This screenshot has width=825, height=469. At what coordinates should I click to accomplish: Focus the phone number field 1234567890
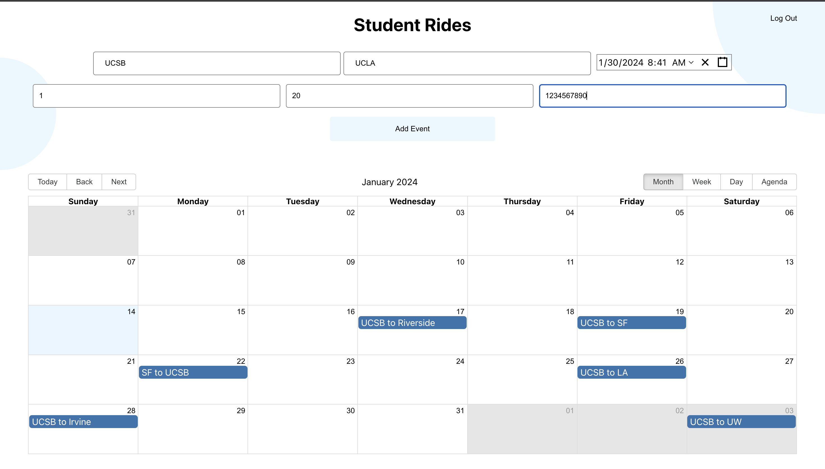662,96
